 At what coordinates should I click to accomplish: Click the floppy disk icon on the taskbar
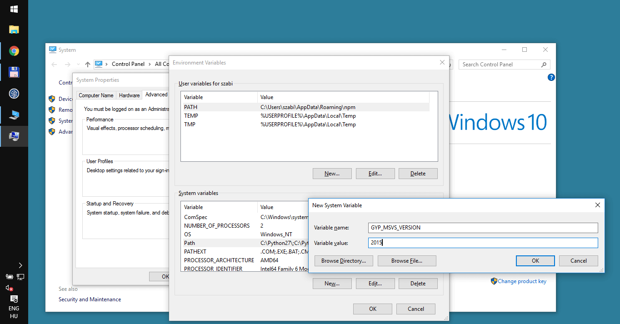[14, 72]
